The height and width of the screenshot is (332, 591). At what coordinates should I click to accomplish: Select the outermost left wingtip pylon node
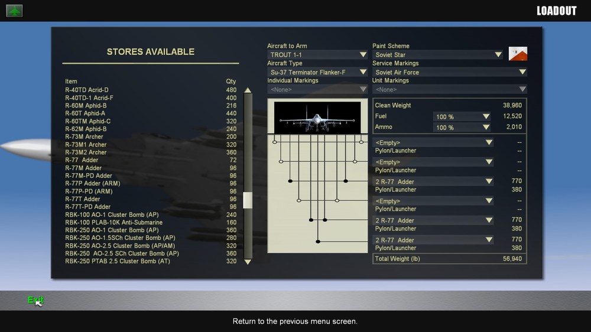[x=274, y=142]
